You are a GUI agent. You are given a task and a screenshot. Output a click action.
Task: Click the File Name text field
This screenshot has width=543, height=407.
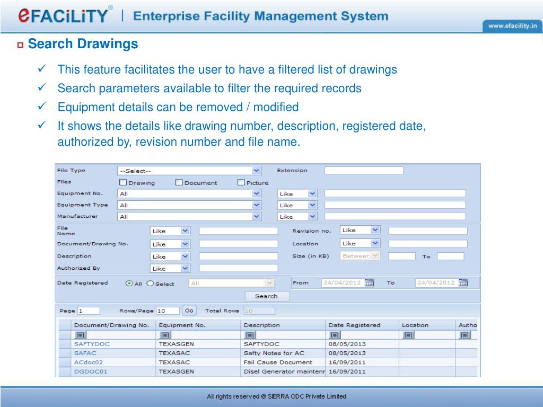[x=238, y=231]
